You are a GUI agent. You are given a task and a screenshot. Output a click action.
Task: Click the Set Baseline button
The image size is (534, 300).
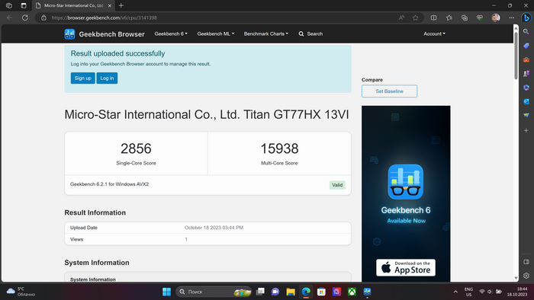tap(389, 91)
